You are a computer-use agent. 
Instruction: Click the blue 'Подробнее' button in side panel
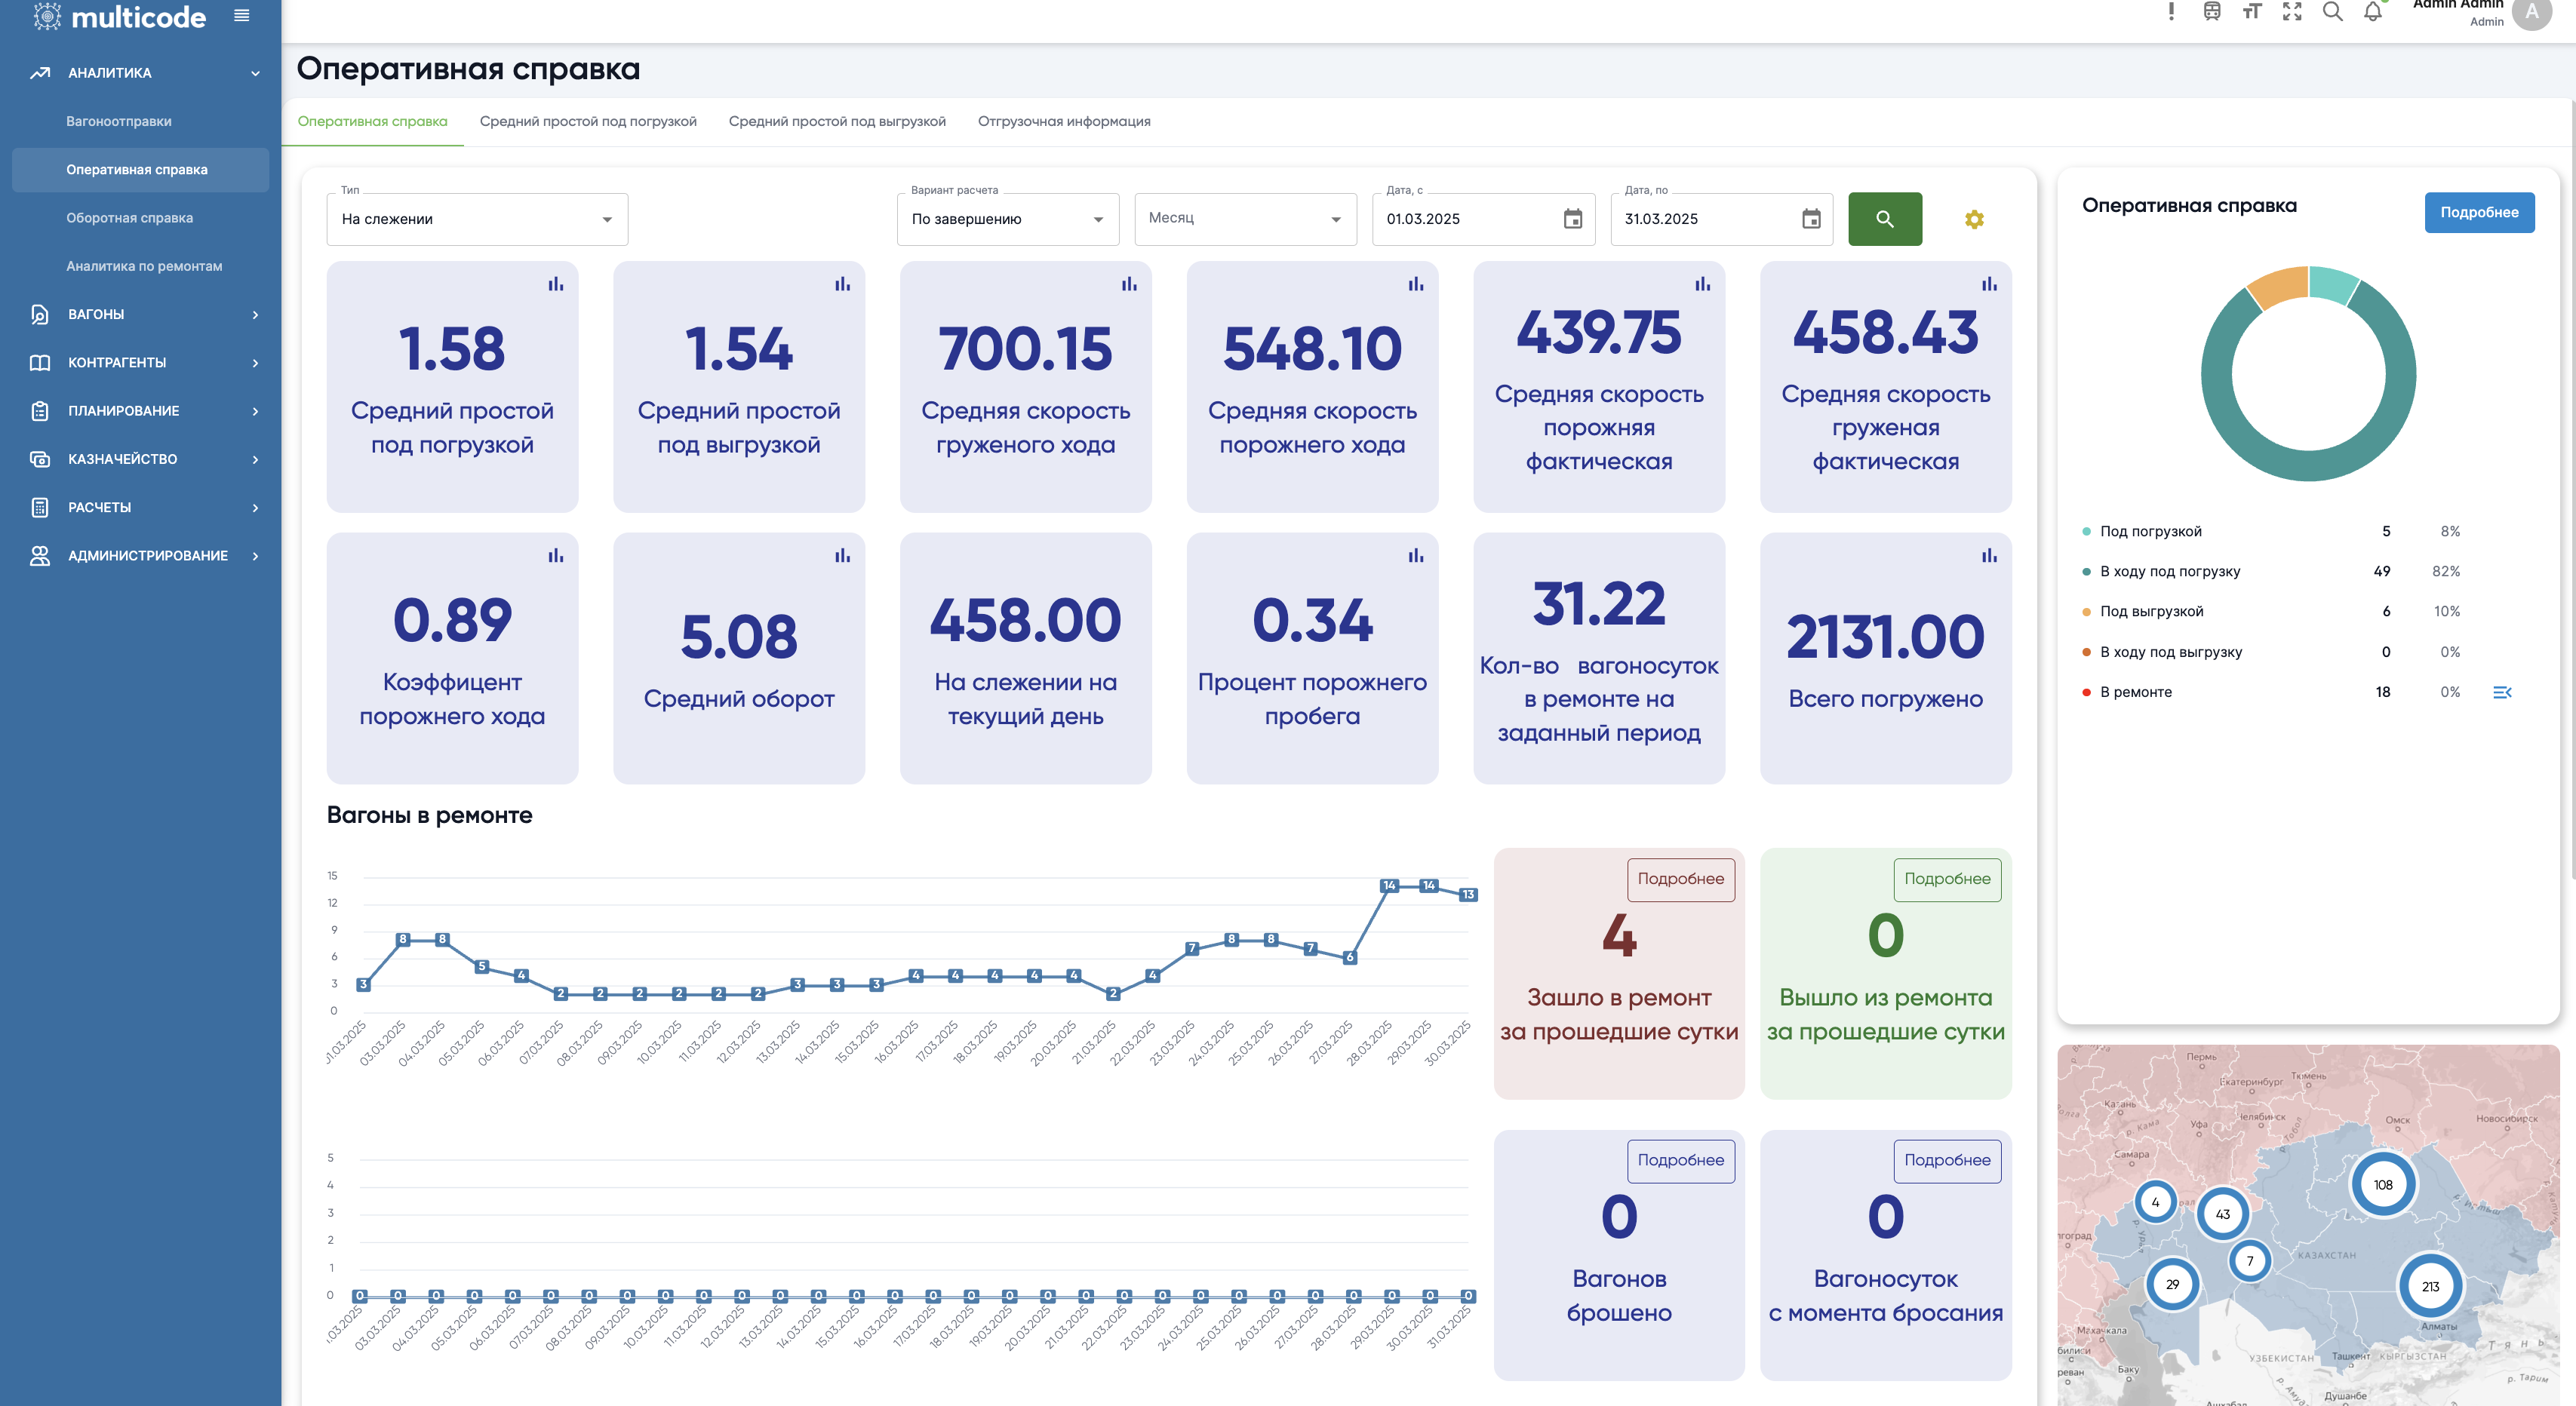coord(2478,212)
